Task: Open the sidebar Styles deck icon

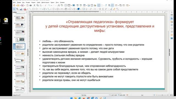Action: click(x=172, y=18)
